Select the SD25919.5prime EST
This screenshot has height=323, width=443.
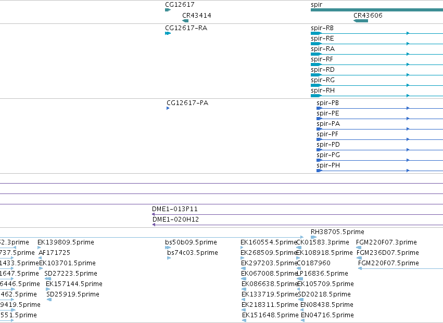click(49, 300)
